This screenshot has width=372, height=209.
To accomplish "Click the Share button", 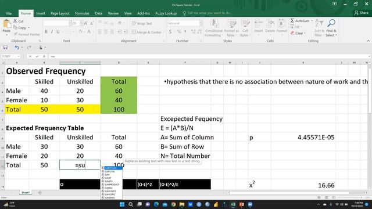I will coord(362,13).
